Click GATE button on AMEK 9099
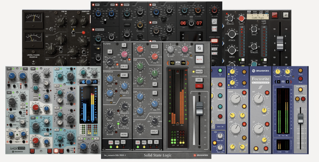 (10, 92)
